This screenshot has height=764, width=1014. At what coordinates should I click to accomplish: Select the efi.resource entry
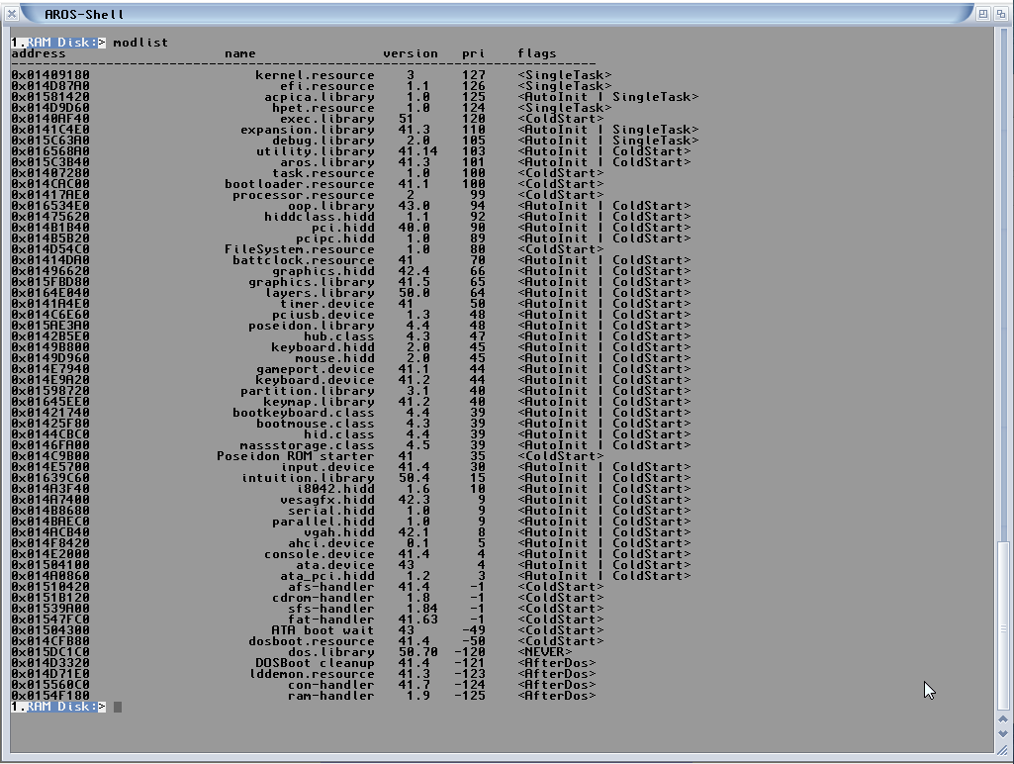point(327,86)
